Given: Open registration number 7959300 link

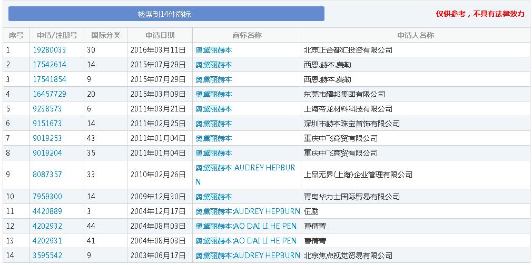Looking at the screenshot, I should point(47,197).
